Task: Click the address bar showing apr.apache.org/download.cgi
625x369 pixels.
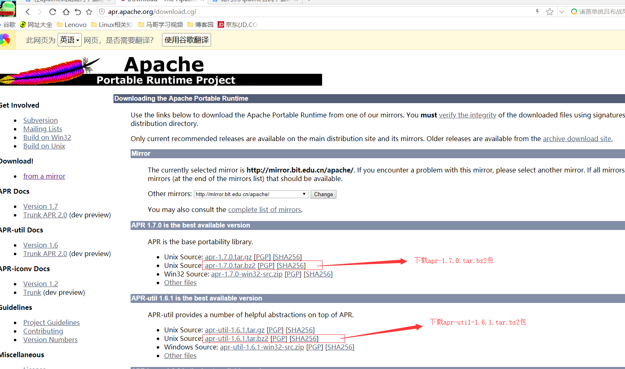Action: point(152,12)
